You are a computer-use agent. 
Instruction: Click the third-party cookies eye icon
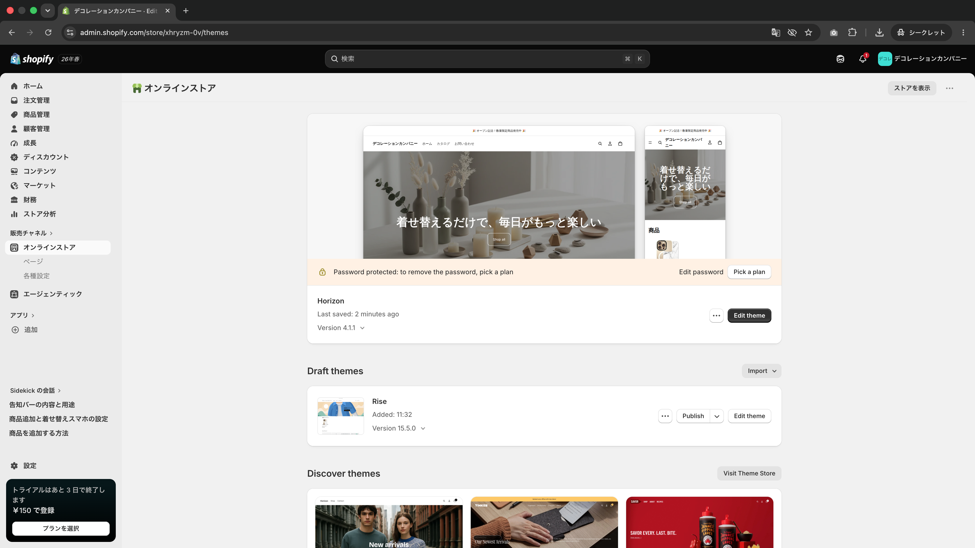click(792, 32)
